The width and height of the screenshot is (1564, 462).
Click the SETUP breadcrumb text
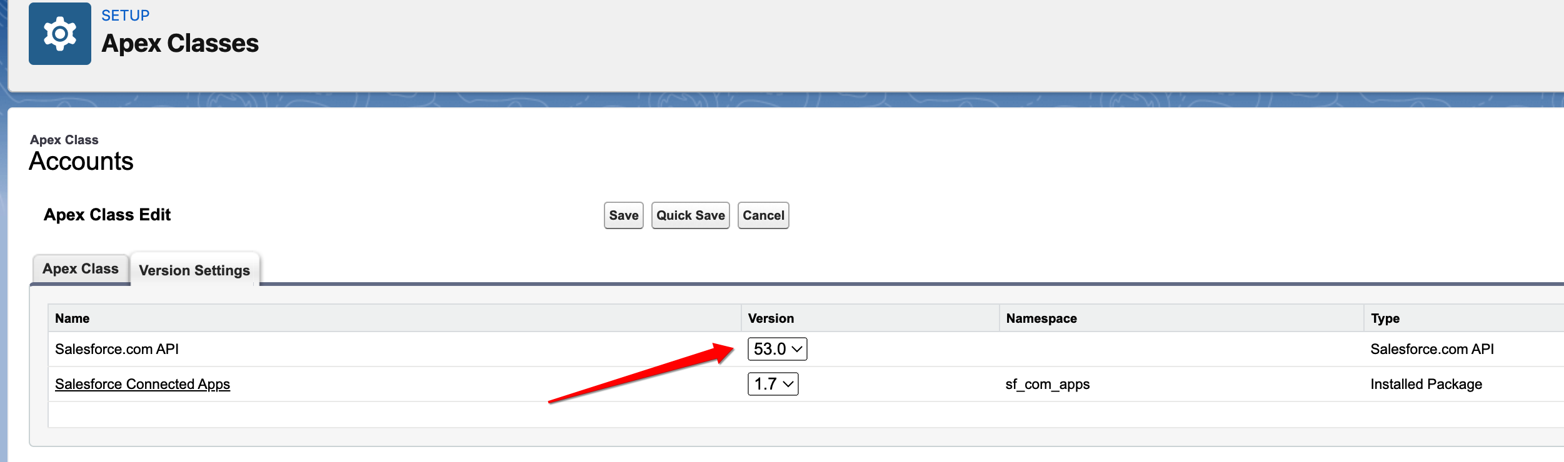pos(126,16)
